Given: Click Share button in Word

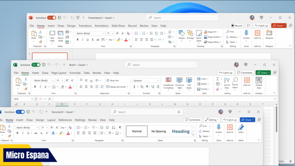Looking at the screenshot, I should coord(247,120).
